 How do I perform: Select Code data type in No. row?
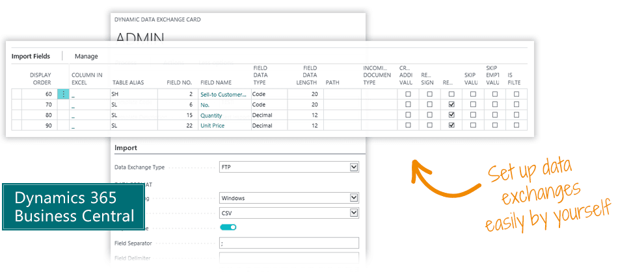coord(269,105)
